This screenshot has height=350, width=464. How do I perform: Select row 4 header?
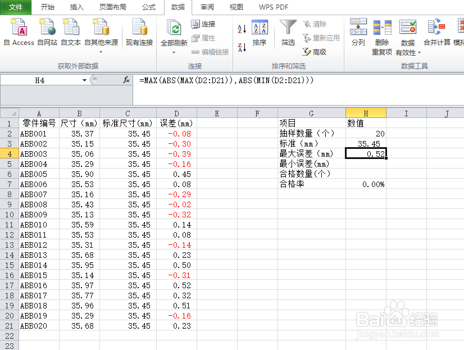10,154
